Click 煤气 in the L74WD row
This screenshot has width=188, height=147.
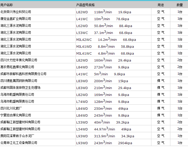tap(161, 102)
